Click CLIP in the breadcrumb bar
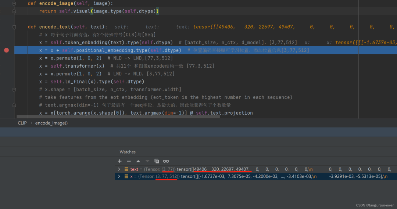Viewport: 397px width, 209px height. click(x=22, y=123)
